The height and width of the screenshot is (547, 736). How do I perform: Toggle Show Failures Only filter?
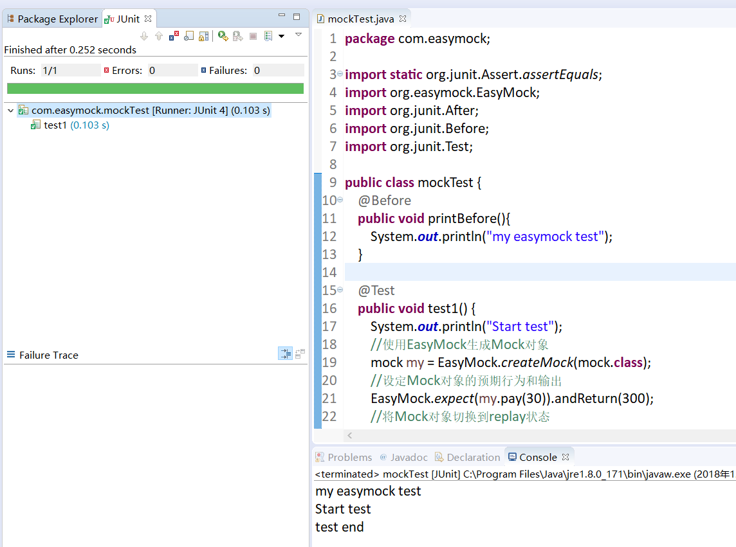174,36
